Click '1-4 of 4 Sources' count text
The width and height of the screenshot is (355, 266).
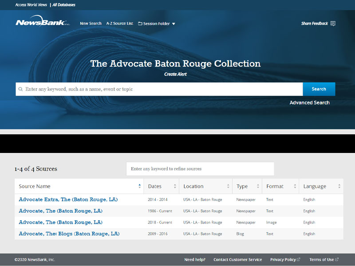(x=36, y=169)
